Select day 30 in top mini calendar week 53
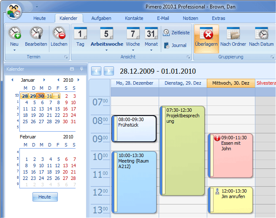 pos(41,96)
